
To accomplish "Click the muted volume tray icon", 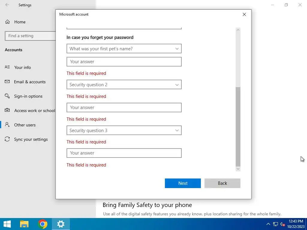I will pos(282,224).
